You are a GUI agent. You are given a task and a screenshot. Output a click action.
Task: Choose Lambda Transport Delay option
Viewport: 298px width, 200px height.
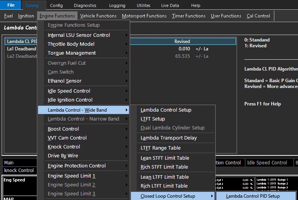pos(169,138)
